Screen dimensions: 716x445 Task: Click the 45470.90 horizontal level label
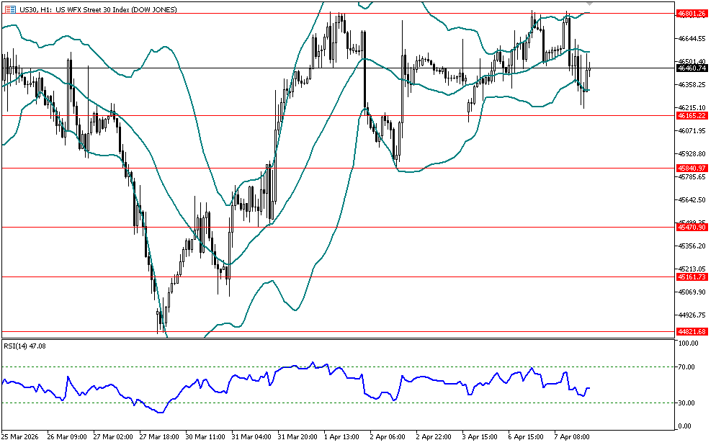(x=691, y=227)
